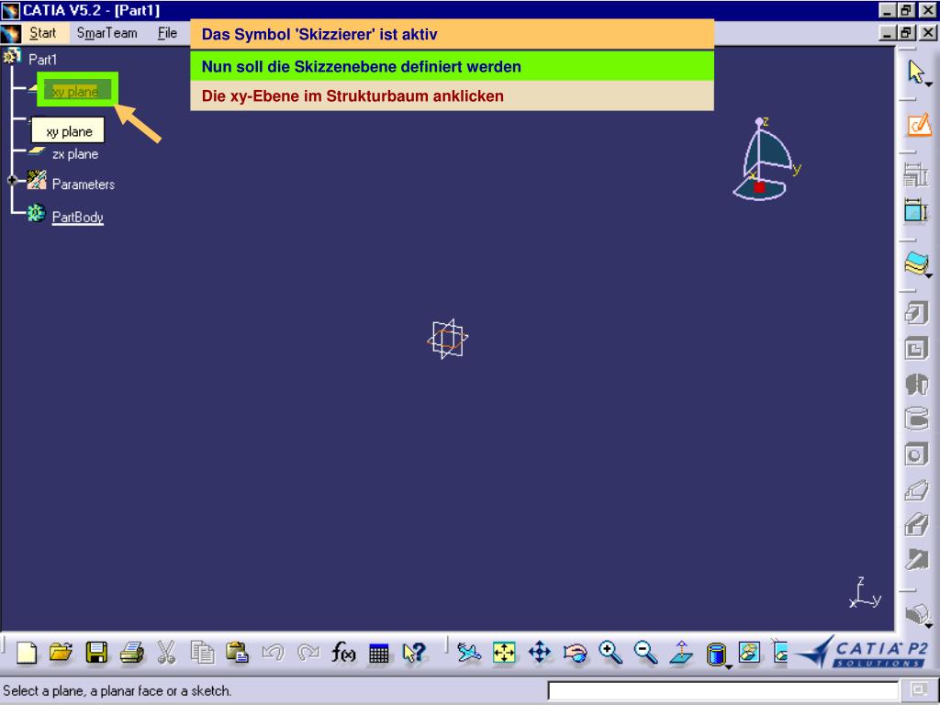Image resolution: width=940 pixels, height=705 pixels.
Task: Click the 3D compass
Action: [x=766, y=159]
